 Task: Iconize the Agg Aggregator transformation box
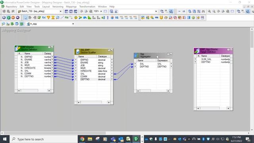tap(171, 54)
